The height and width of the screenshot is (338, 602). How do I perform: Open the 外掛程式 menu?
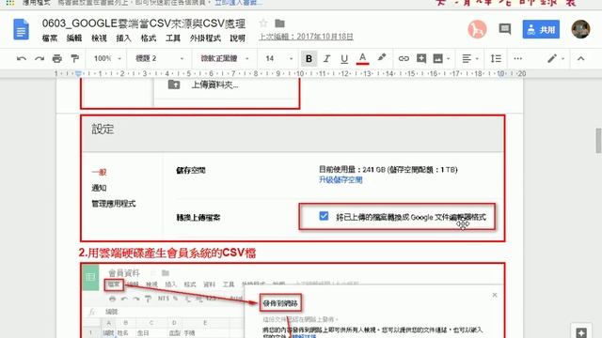[x=205, y=38]
